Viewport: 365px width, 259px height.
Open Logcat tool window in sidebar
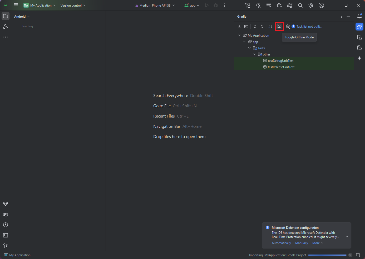[x=6, y=214]
